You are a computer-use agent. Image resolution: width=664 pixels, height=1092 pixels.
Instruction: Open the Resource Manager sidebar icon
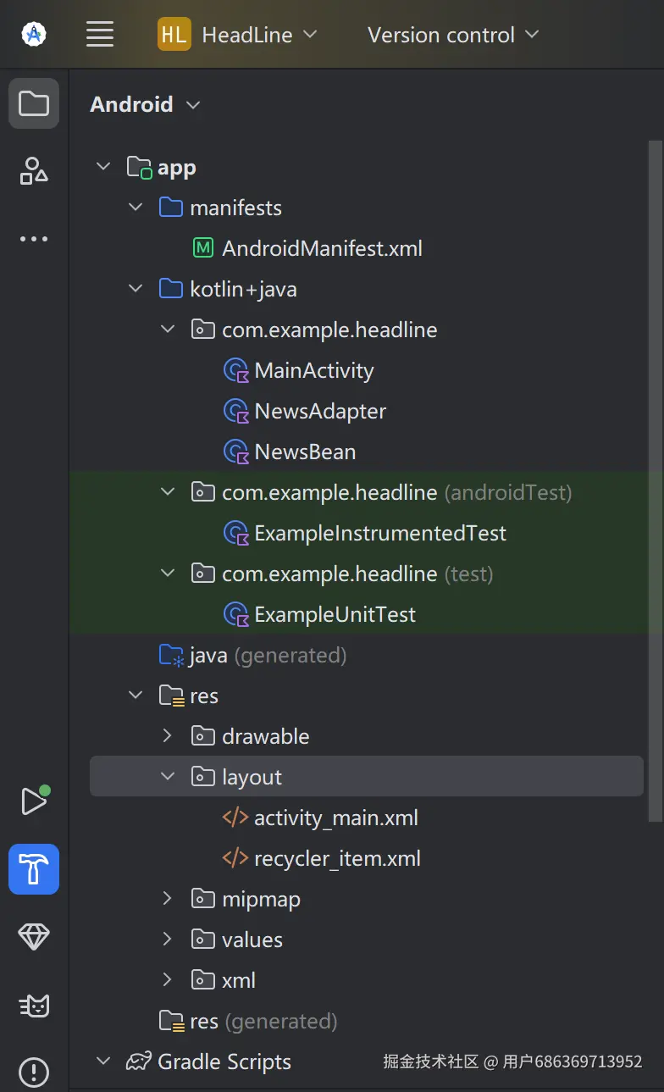34,171
